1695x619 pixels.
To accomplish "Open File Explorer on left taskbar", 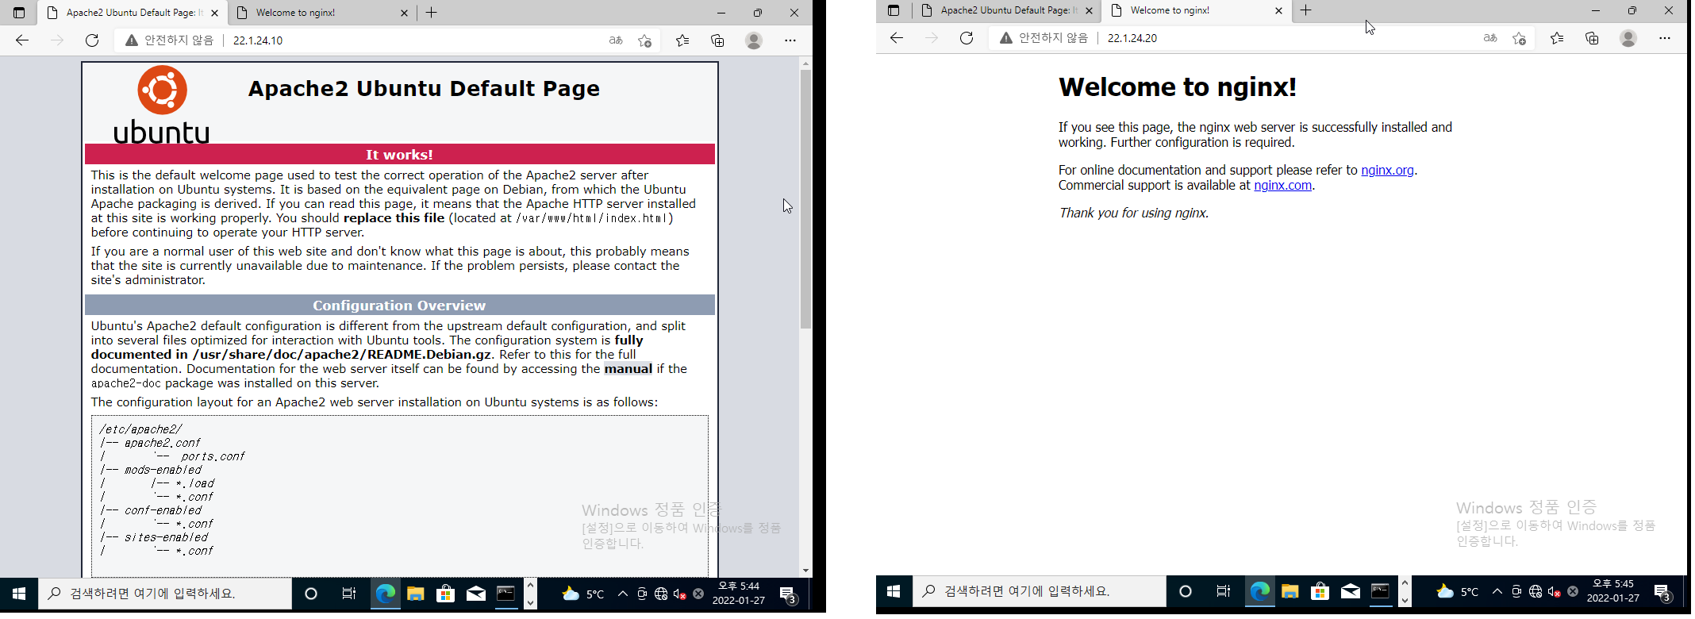I will (415, 594).
